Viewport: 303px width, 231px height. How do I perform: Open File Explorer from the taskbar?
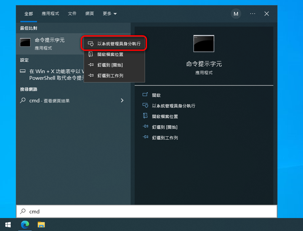41,225
